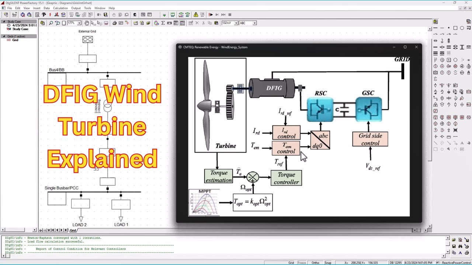Click the sigma summation icon
Screen dimensions: 472x265
pos(163,23)
